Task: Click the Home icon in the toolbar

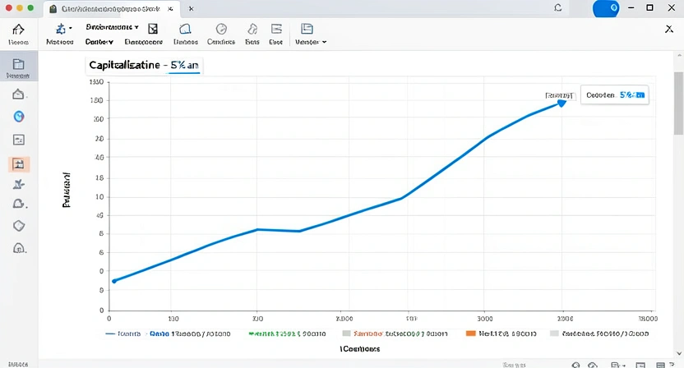Action: [17, 30]
